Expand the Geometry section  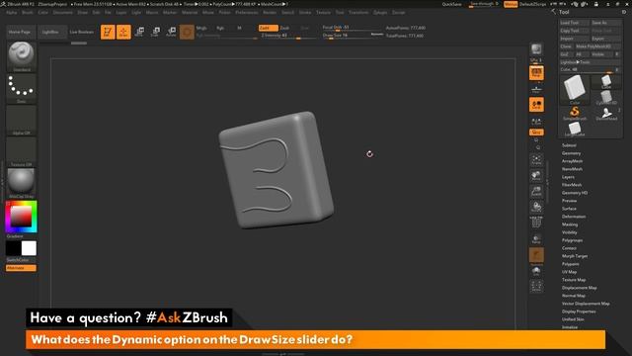coord(571,153)
